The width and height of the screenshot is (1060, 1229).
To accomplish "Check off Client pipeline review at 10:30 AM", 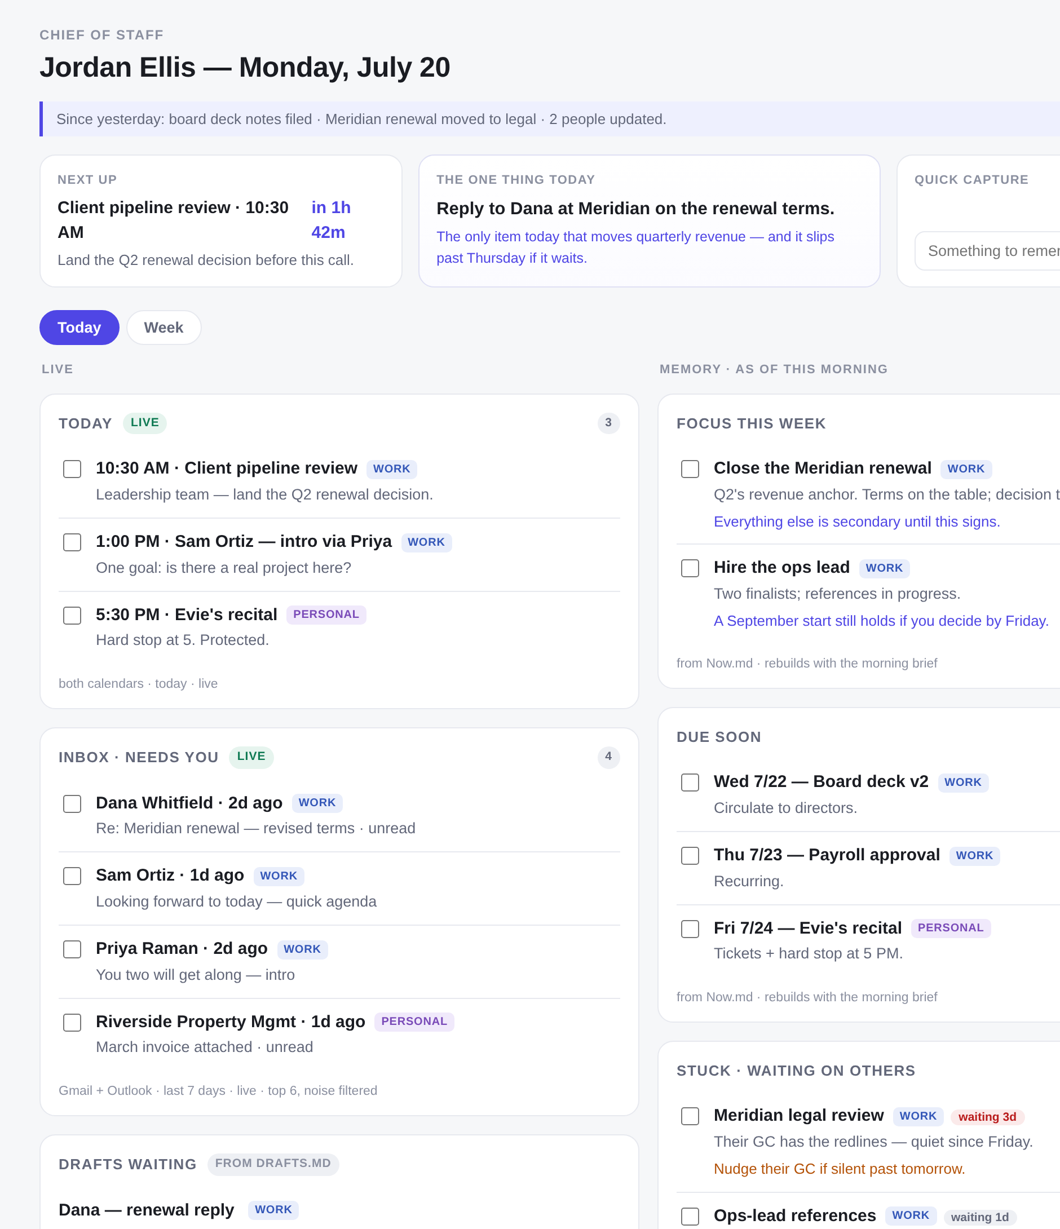I will 72,468.
